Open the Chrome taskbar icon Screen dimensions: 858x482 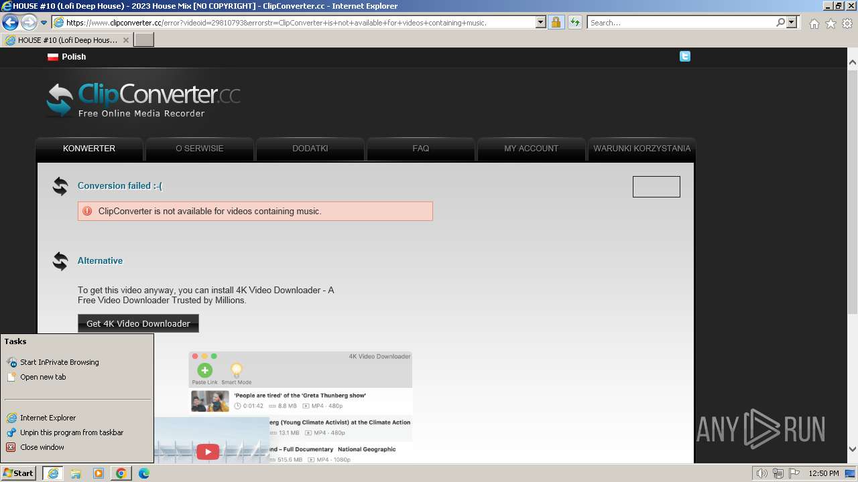[121, 473]
